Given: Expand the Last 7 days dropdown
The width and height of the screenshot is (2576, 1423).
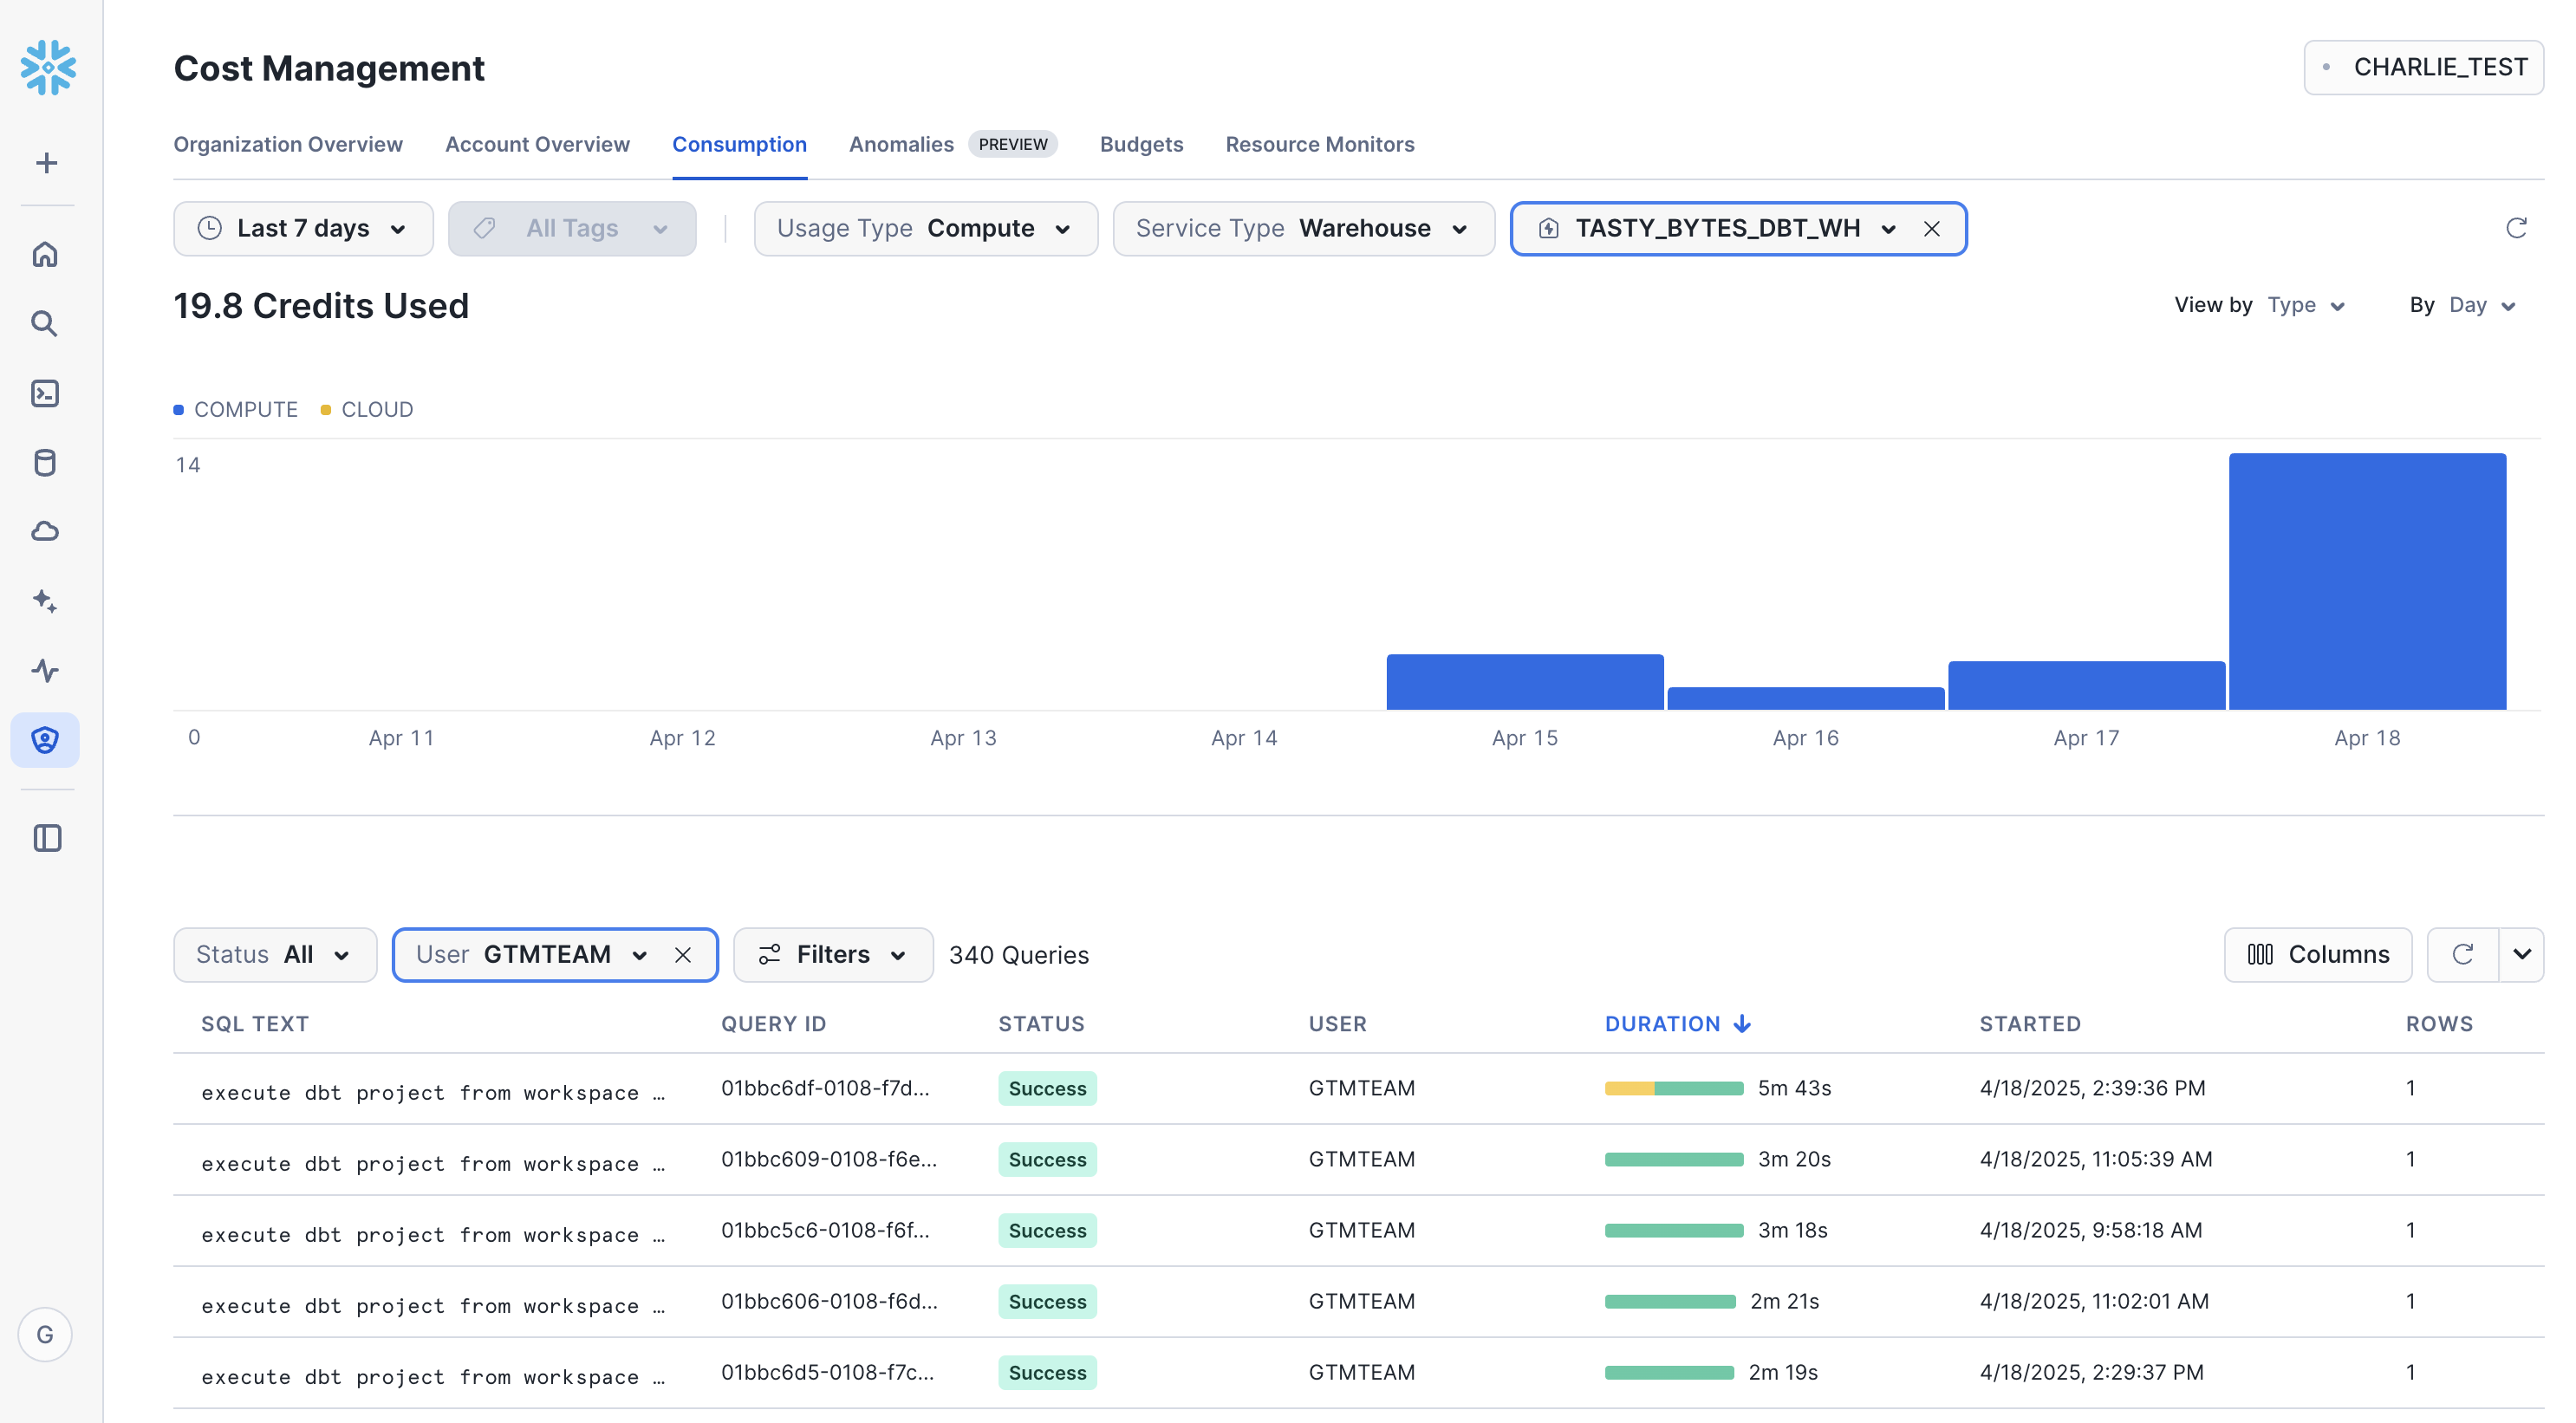Looking at the screenshot, I should click(303, 229).
